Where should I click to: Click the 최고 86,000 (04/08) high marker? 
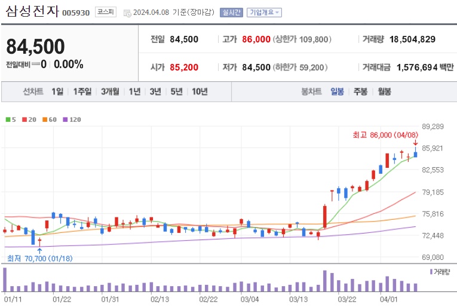[385, 135]
